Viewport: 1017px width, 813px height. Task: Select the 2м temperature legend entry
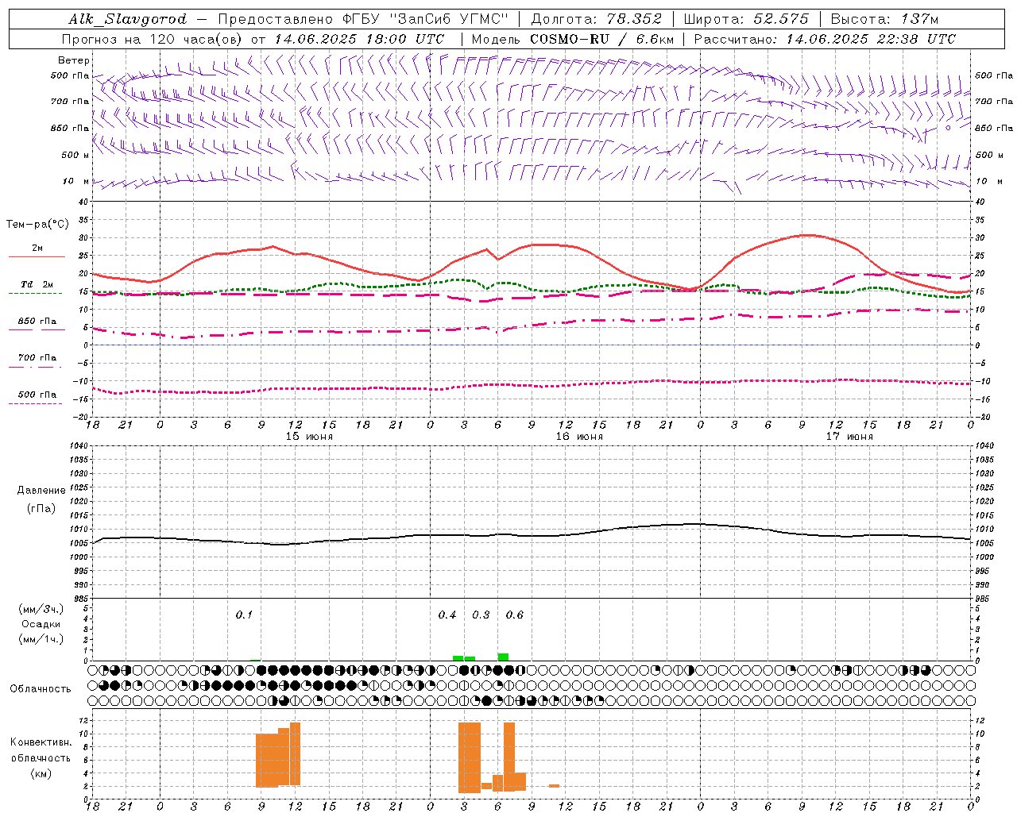coord(37,248)
